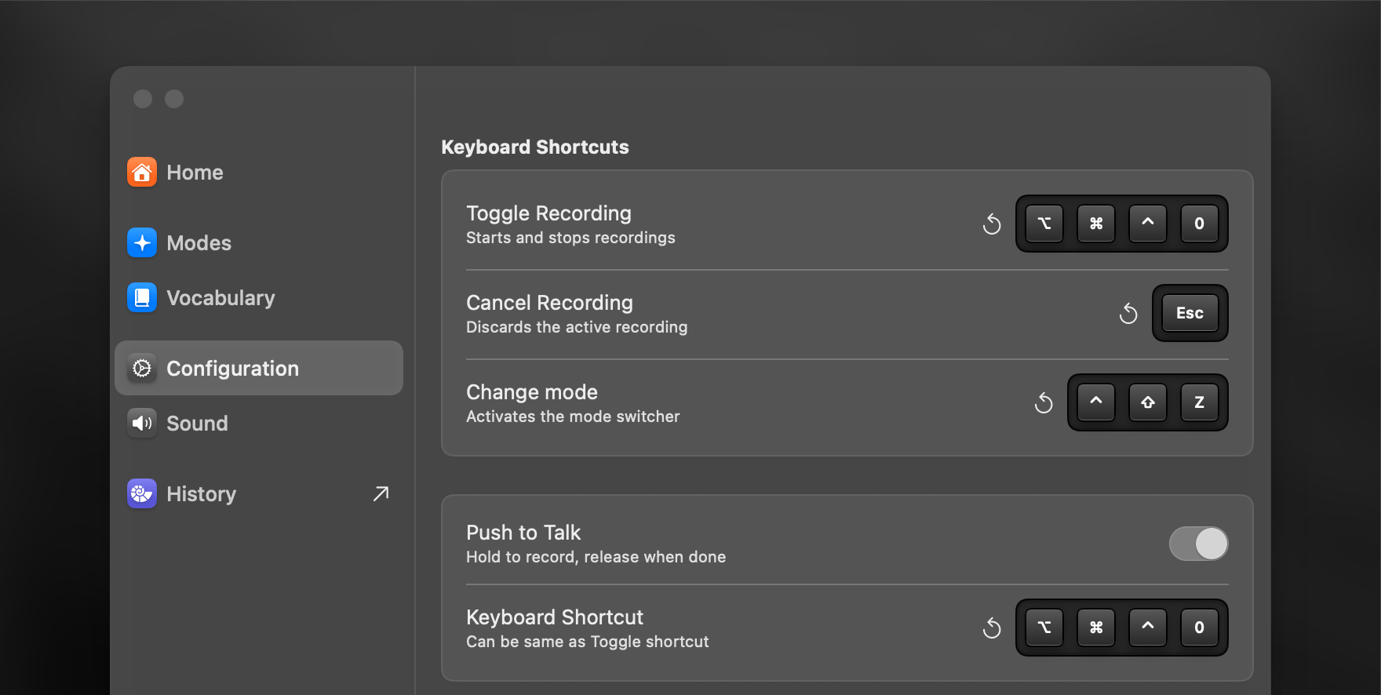Switch to the Sound settings
Image resolution: width=1381 pixels, height=695 pixels.
point(197,424)
